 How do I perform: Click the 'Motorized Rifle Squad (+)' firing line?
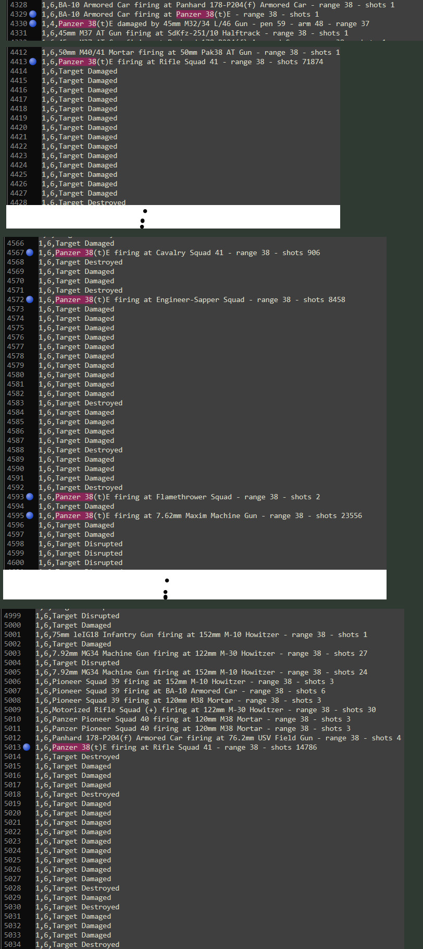coord(205,710)
